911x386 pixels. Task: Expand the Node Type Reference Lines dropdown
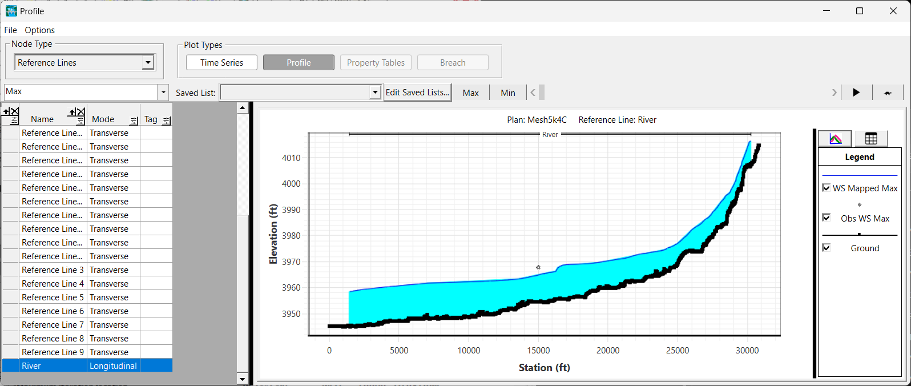click(x=148, y=62)
